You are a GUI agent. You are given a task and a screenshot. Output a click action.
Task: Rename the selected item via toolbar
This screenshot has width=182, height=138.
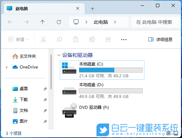[92, 39]
